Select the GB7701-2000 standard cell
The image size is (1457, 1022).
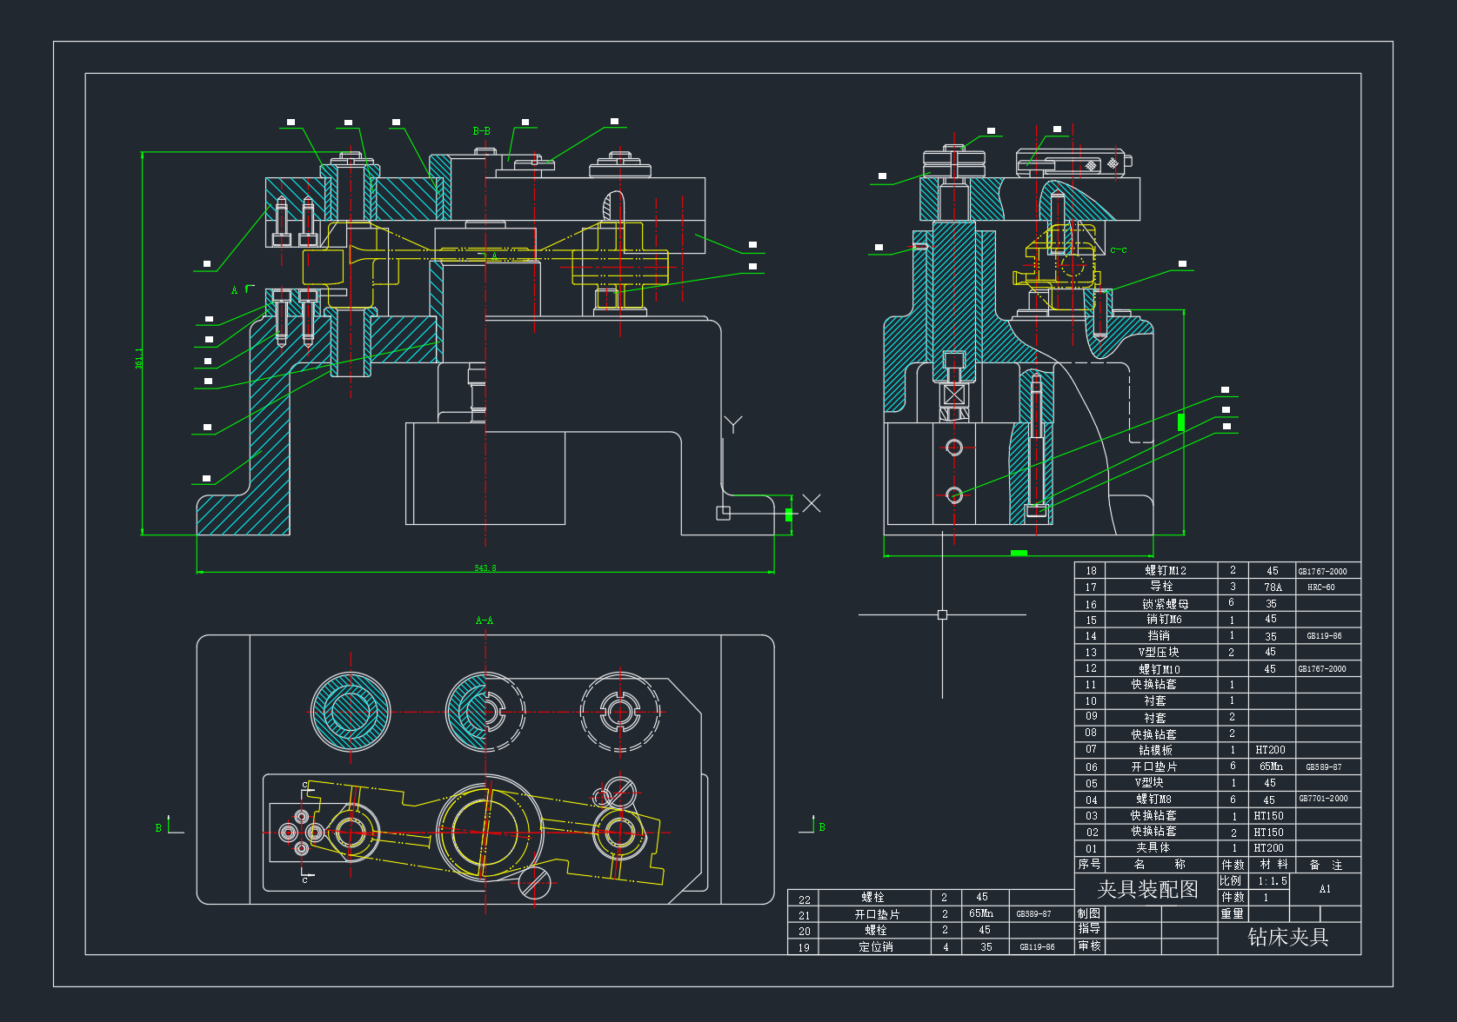pyautogui.click(x=1324, y=799)
